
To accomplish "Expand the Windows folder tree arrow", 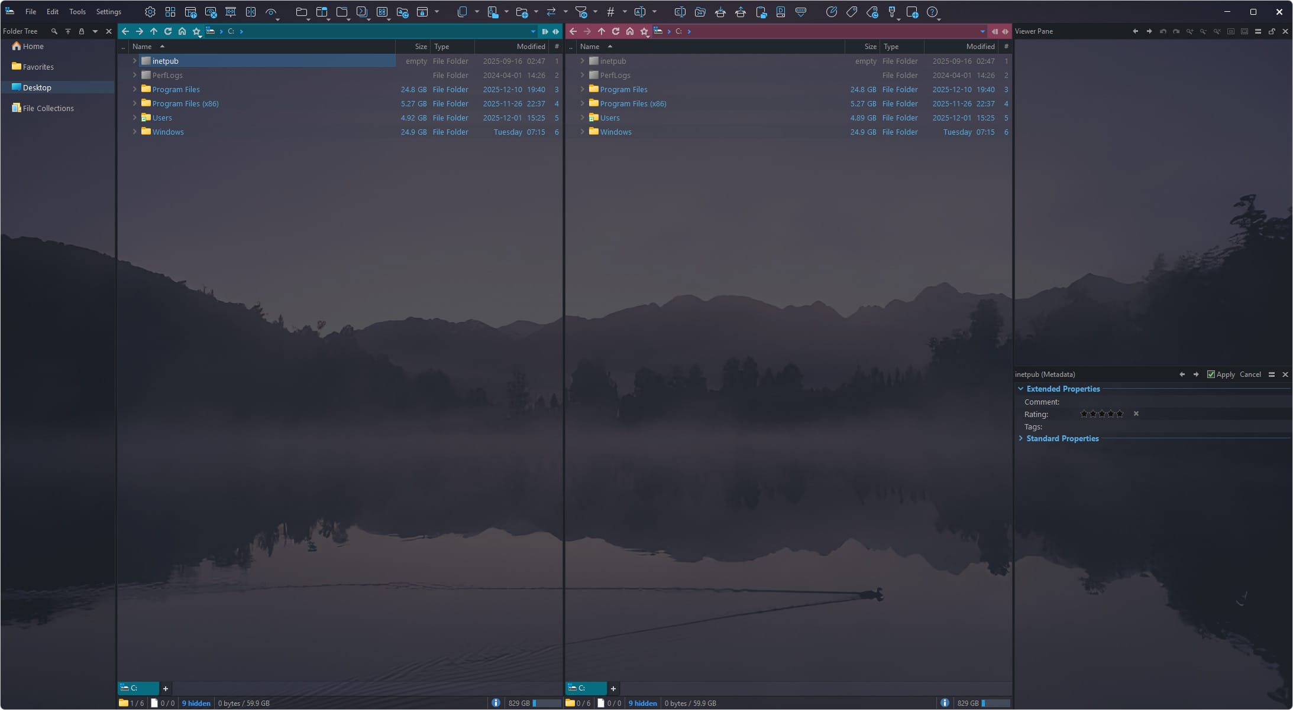I will pos(135,132).
